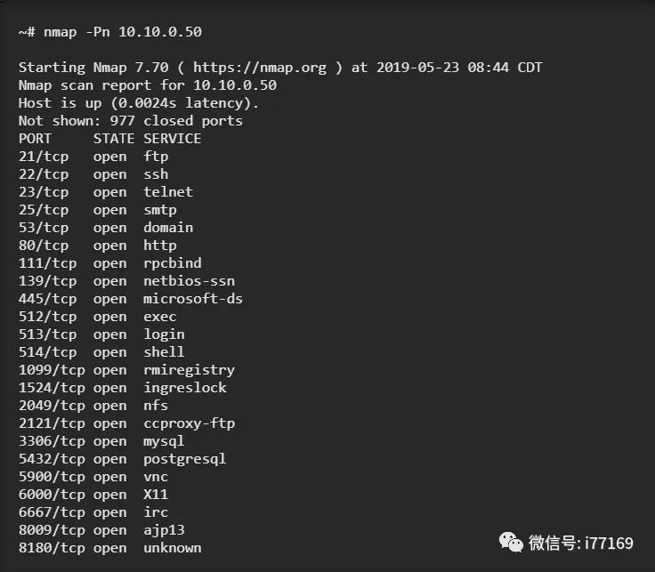655x572 pixels.
Task: Click the 8180/tcp unknown line
Action: 109,548
